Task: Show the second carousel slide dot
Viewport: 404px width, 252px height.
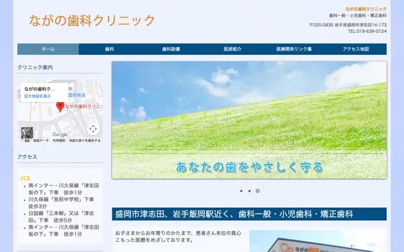Action: 249,191
